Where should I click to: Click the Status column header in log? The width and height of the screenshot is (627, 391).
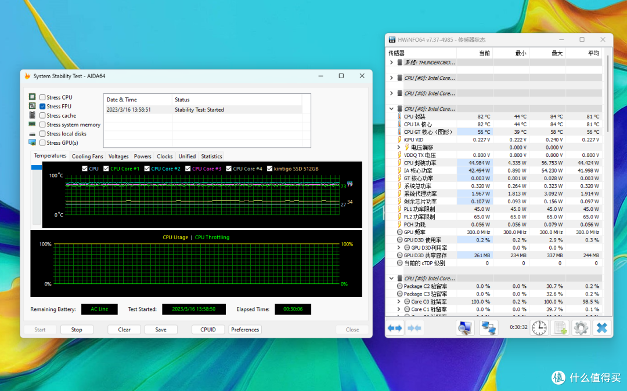[237, 100]
